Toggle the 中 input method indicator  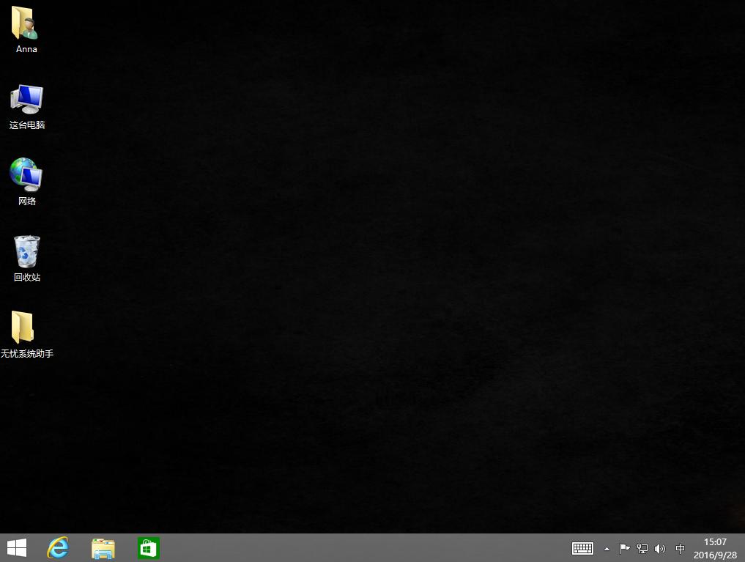[681, 548]
